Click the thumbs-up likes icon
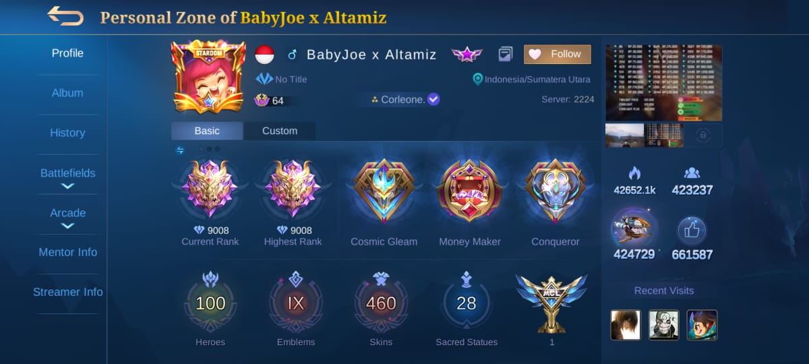Viewport: 809px width, 364px height. pos(692,230)
